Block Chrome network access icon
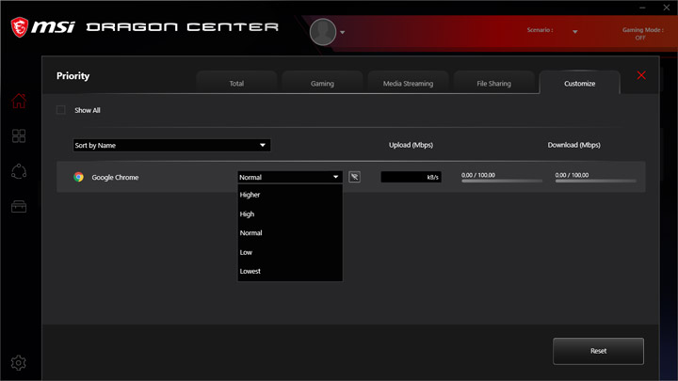This screenshot has width=678, height=381. pos(355,177)
